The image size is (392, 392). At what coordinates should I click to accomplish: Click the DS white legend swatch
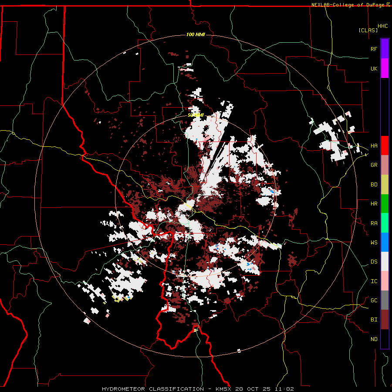(x=385, y=261)
